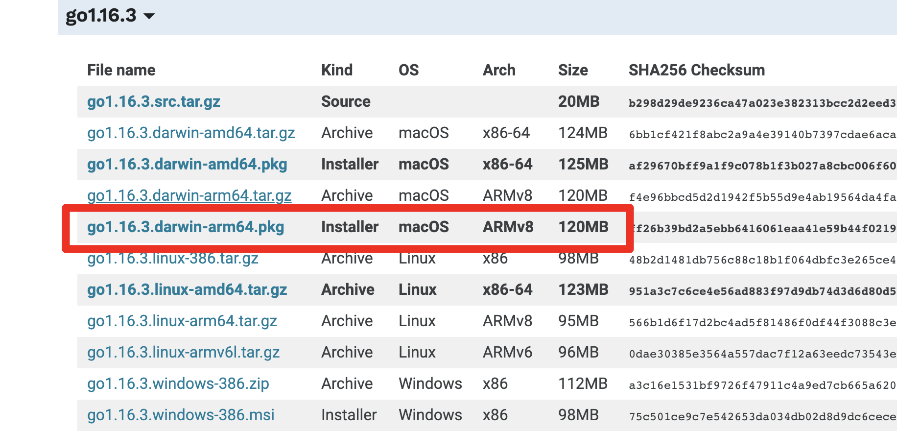The width and height of the screenshot is (897, 431).
Task: Open go1.16.3.windows-386.zip link
Action: coord(178,383)
